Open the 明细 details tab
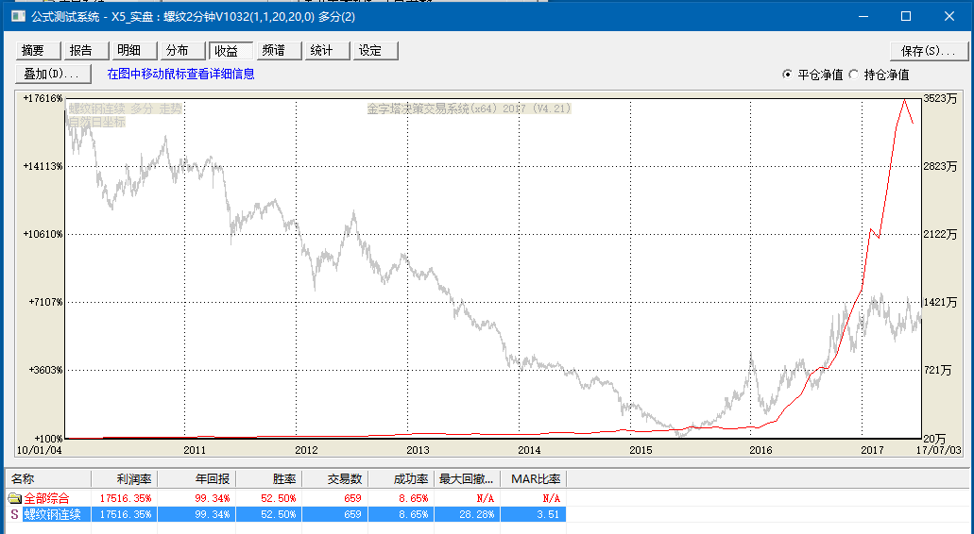974x534 pixels. pos(135,50)
